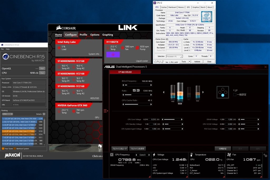Click the Temperature thermometer icon in ASUS monitor
Screen dimensions: 270x180
[191, 155]
